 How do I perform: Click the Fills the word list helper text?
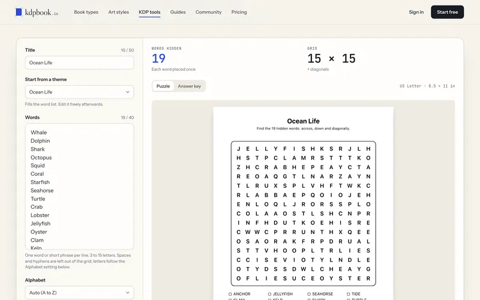click(64, 104)
